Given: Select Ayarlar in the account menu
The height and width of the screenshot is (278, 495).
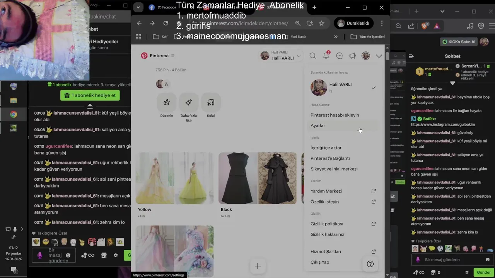Looking at the screenshot, I should pos(343,125).
